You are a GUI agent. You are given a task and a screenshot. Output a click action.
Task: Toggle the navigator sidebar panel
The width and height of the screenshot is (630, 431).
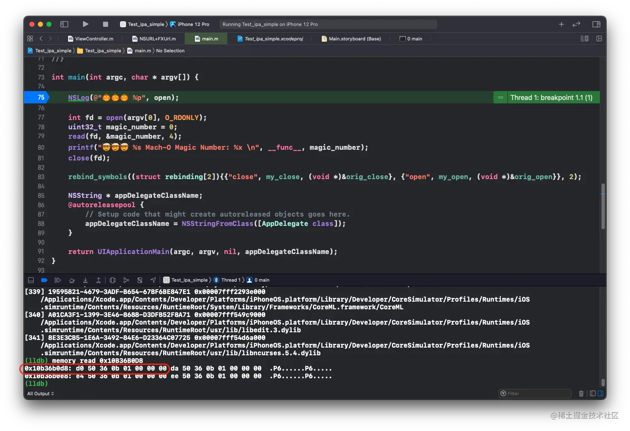pos(64,24)
